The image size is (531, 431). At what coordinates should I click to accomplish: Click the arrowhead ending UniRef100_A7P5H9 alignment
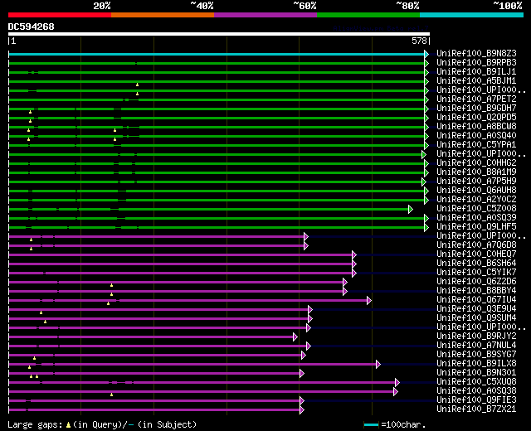pyautogui.click(x=424, y=182)
